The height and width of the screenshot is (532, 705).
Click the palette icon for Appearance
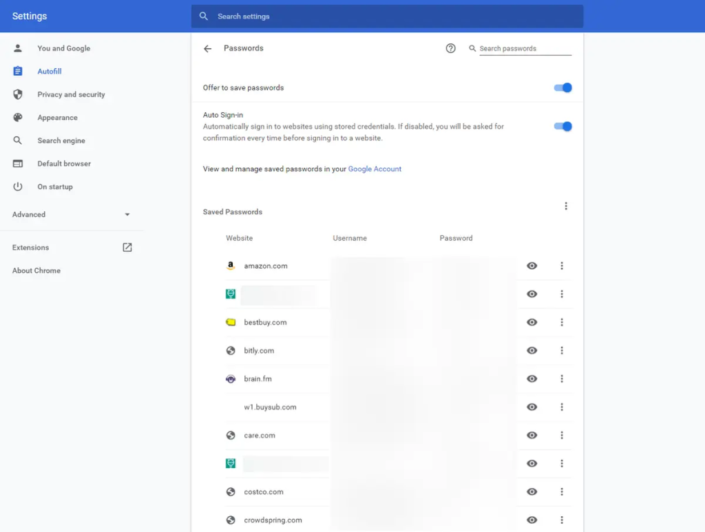click(x=17, y=117)
